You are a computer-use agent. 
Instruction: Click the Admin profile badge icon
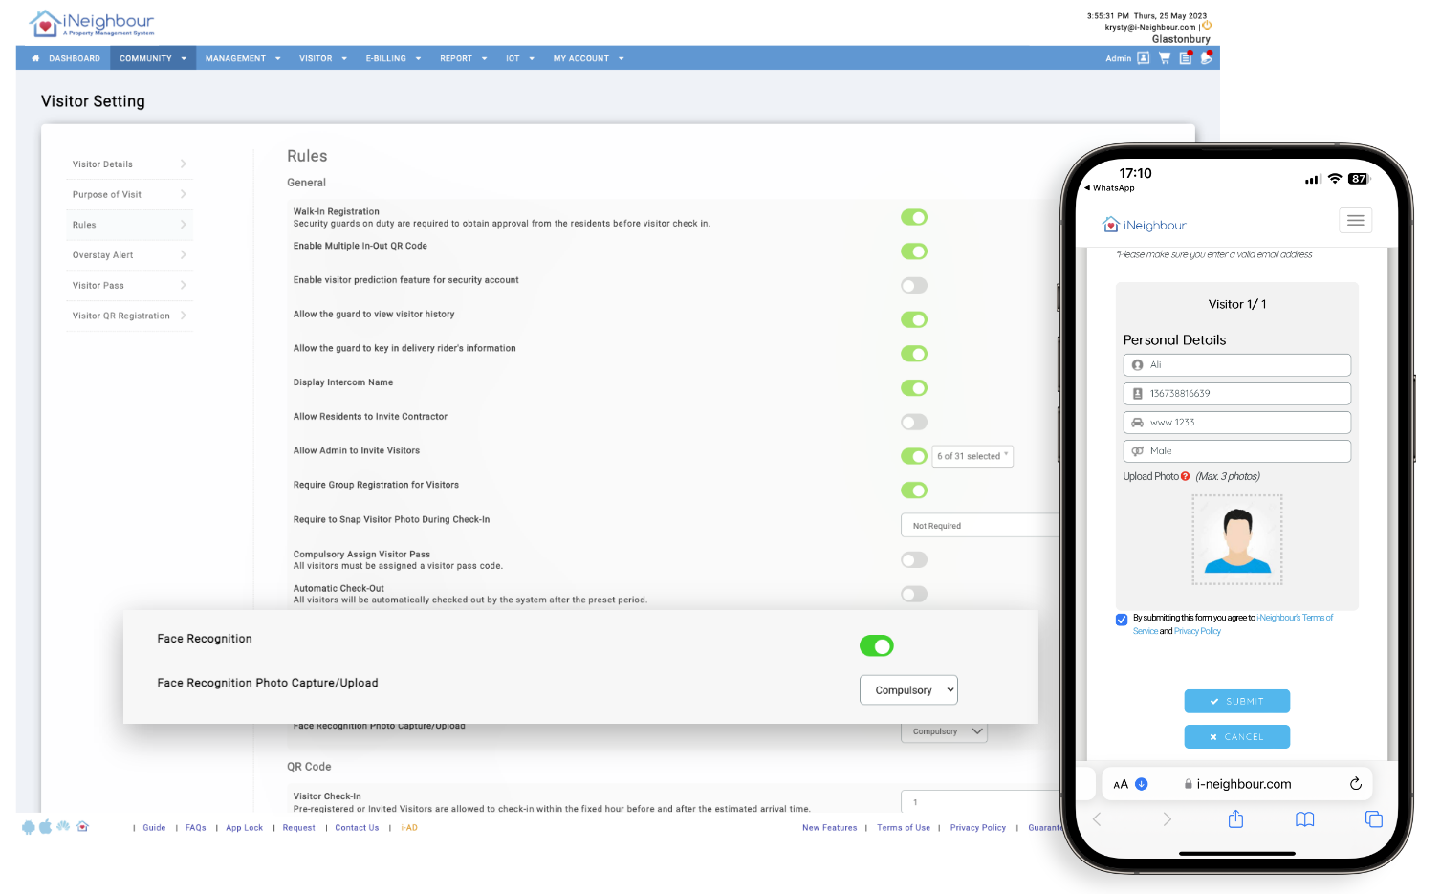[1143, 57]
